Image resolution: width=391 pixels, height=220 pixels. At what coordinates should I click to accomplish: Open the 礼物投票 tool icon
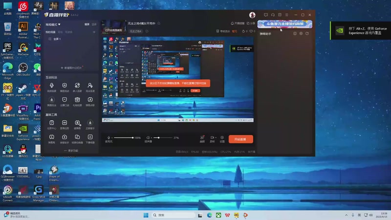[77, 100]
